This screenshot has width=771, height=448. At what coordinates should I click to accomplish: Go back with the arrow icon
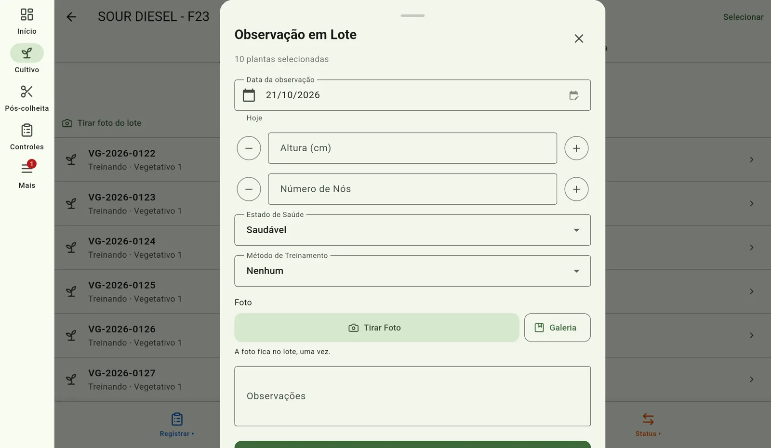click(71, 17)
